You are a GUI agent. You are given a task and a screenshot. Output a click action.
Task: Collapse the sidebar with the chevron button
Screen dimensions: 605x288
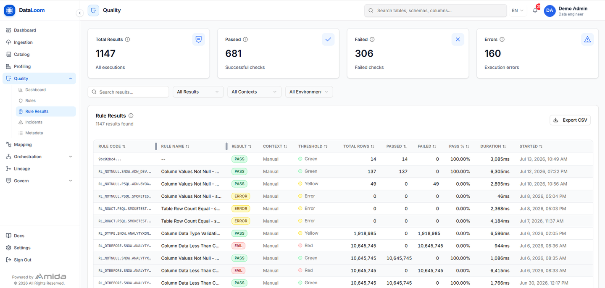click(79, 13)
